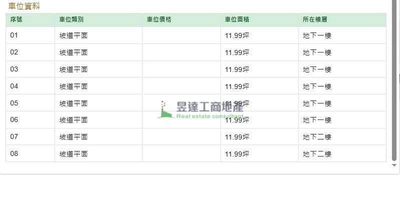Select the 地下一樓 floor cell in row 05
This screenshot has height=208, width=400.
(x=317, y=103)
